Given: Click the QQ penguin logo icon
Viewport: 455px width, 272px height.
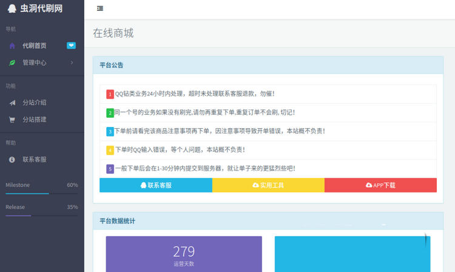Looking at the screenshot, I should [12, 8].
